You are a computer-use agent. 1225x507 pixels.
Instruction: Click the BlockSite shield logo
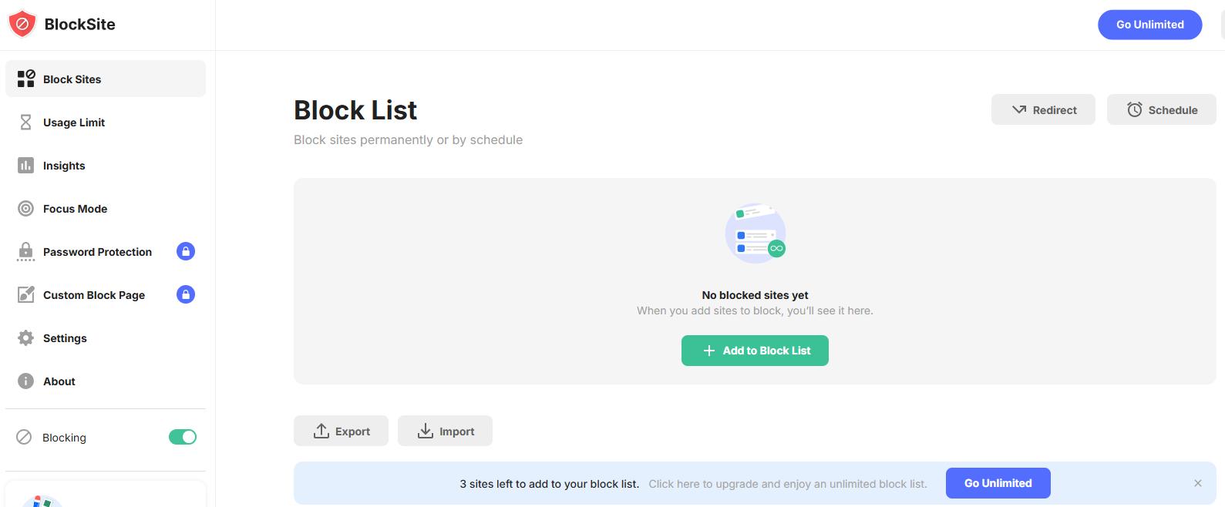22,23
